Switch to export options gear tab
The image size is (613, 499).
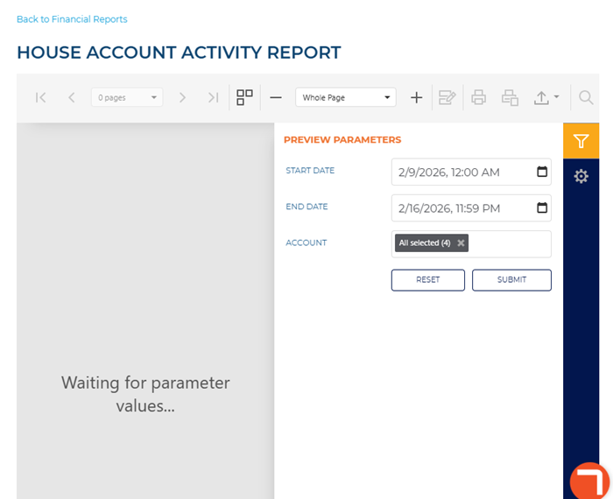[581, 177]
